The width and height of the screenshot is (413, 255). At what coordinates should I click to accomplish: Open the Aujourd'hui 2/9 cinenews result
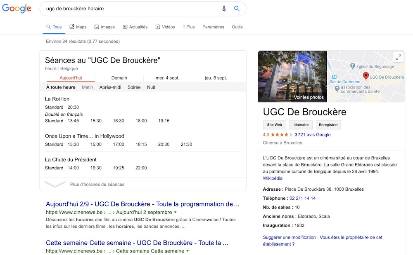(x=142, y=204)
